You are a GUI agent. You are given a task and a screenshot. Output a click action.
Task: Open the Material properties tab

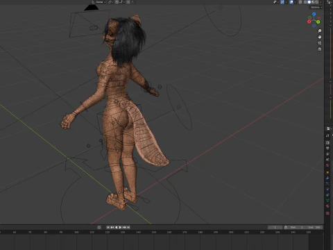coord(327,206)
